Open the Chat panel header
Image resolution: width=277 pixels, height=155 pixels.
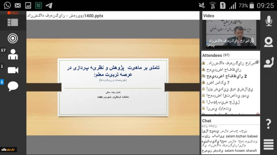pos(231,121)
